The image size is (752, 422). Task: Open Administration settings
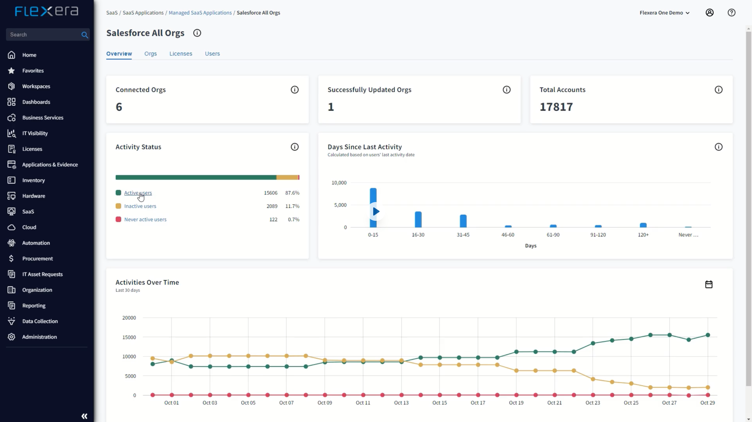pyautogui.click(x=39, y=337)
